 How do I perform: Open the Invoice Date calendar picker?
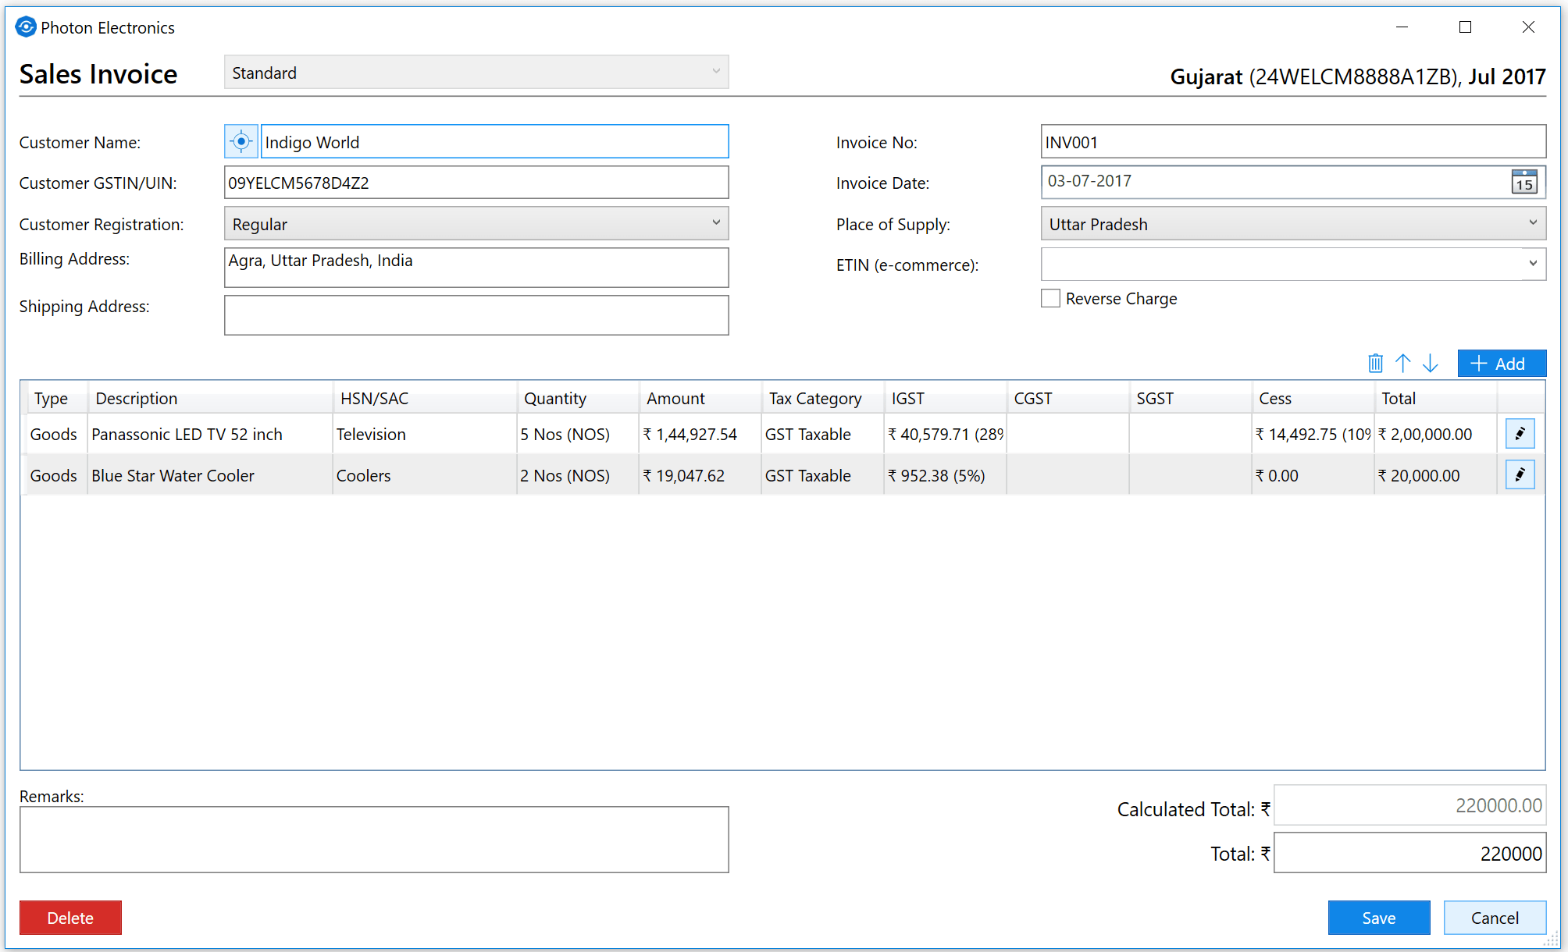[x=1523, y=182]
